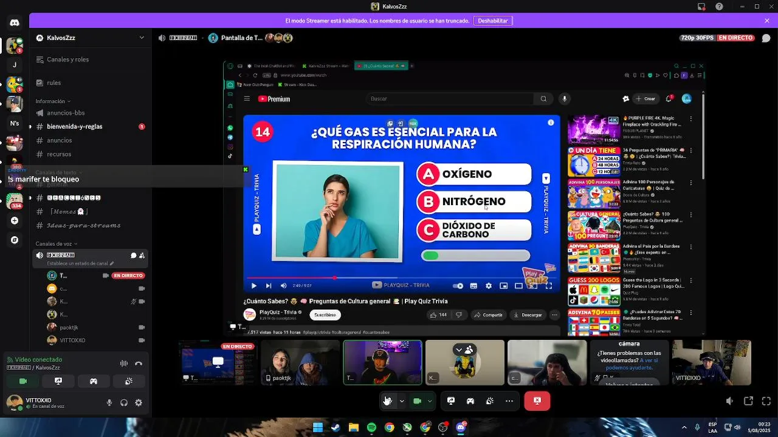
Task: Open the 'J' server in sidebar
Action: coord(15,64)
